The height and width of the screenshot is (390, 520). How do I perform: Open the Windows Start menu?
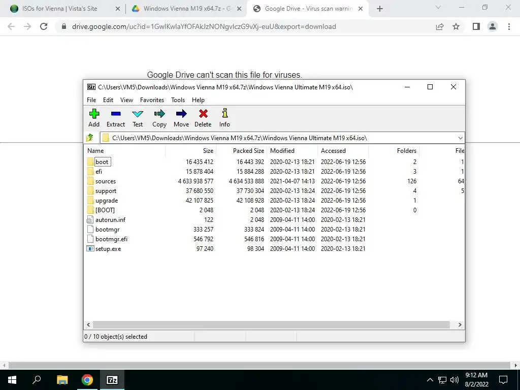click(x=12, y=380)
